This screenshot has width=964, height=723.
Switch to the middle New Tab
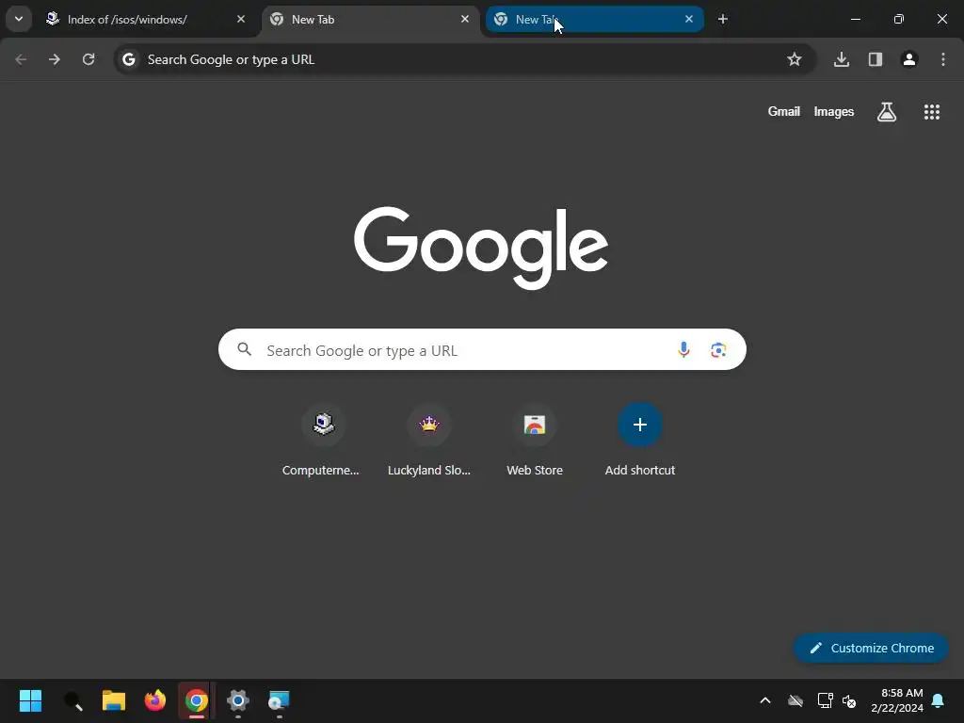coord(370,19)
